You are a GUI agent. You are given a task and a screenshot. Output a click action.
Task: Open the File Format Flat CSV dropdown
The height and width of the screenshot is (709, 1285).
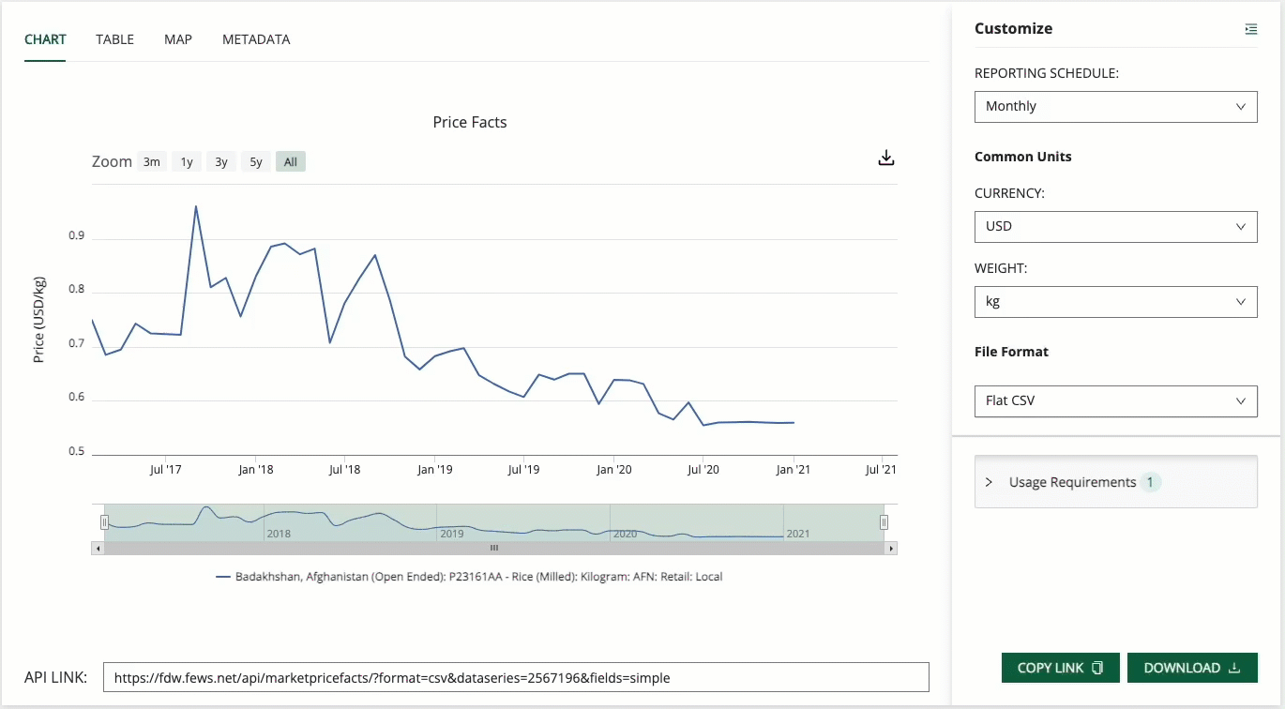1115,401
